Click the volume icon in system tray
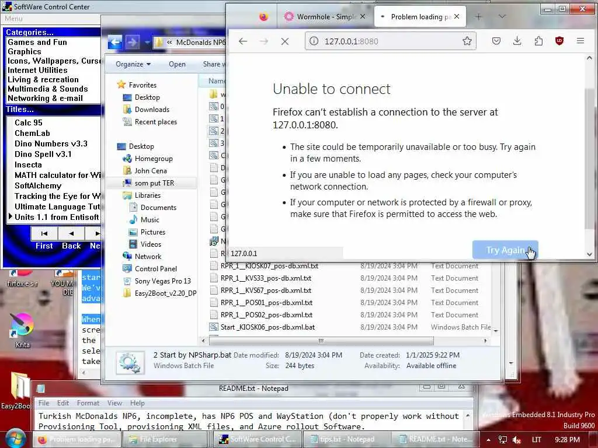The width and height of the screenshot is (598, 448). coord(517,440)
